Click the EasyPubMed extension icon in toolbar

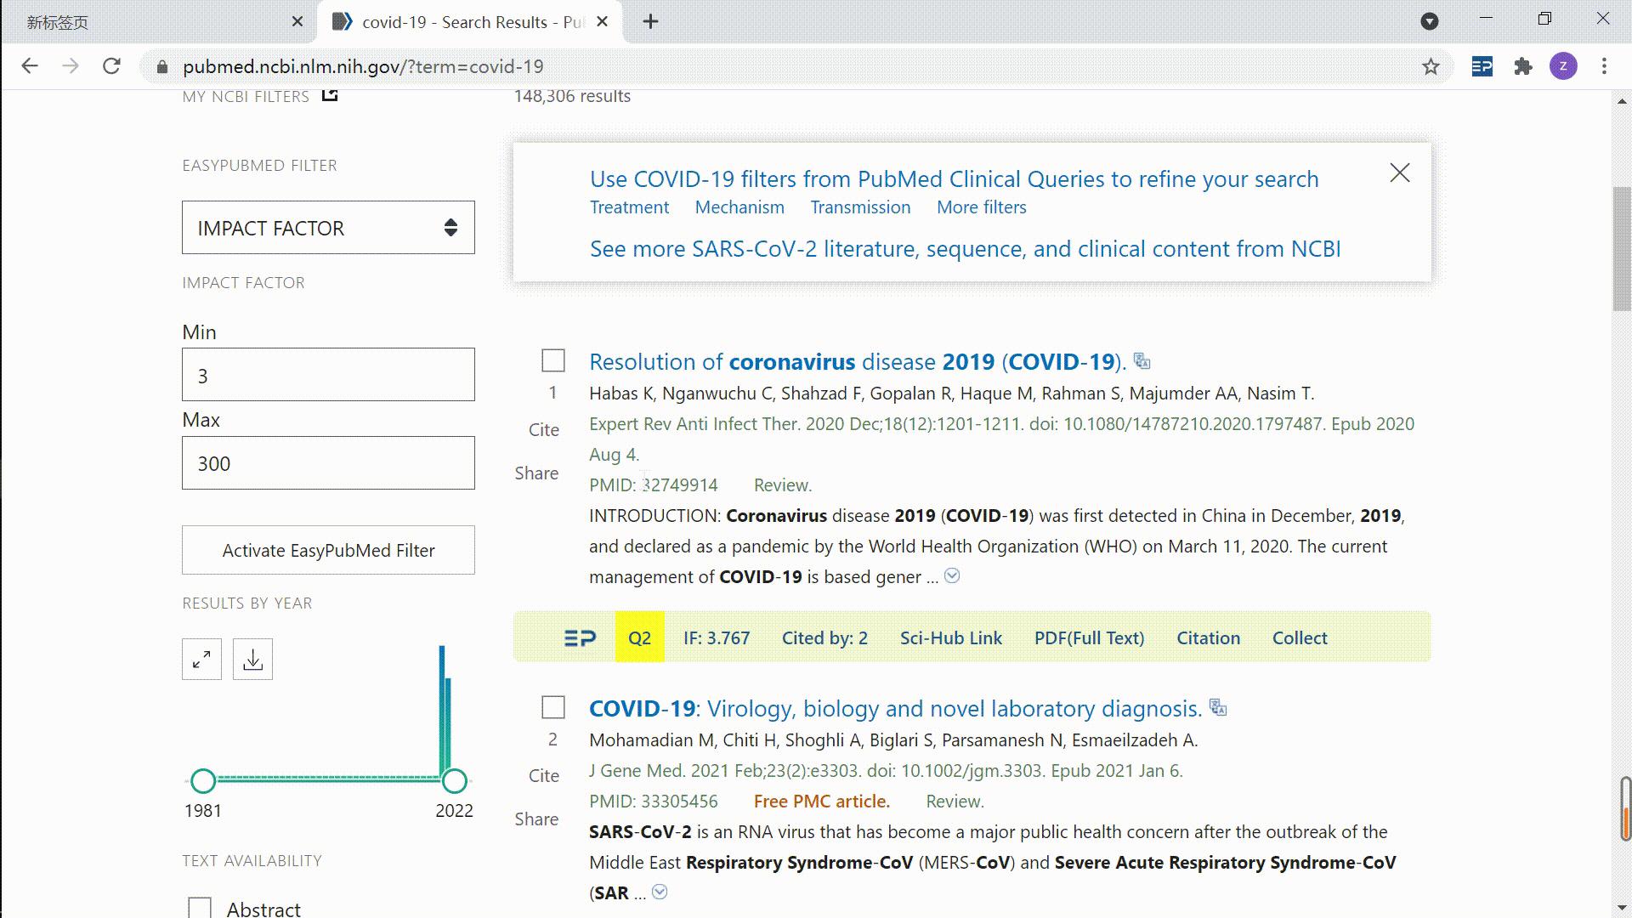click(1481, 66)
